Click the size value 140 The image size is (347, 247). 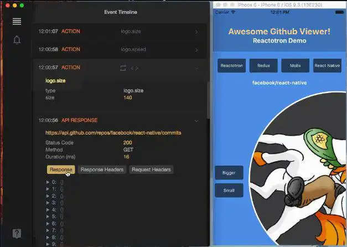(128, 97)
